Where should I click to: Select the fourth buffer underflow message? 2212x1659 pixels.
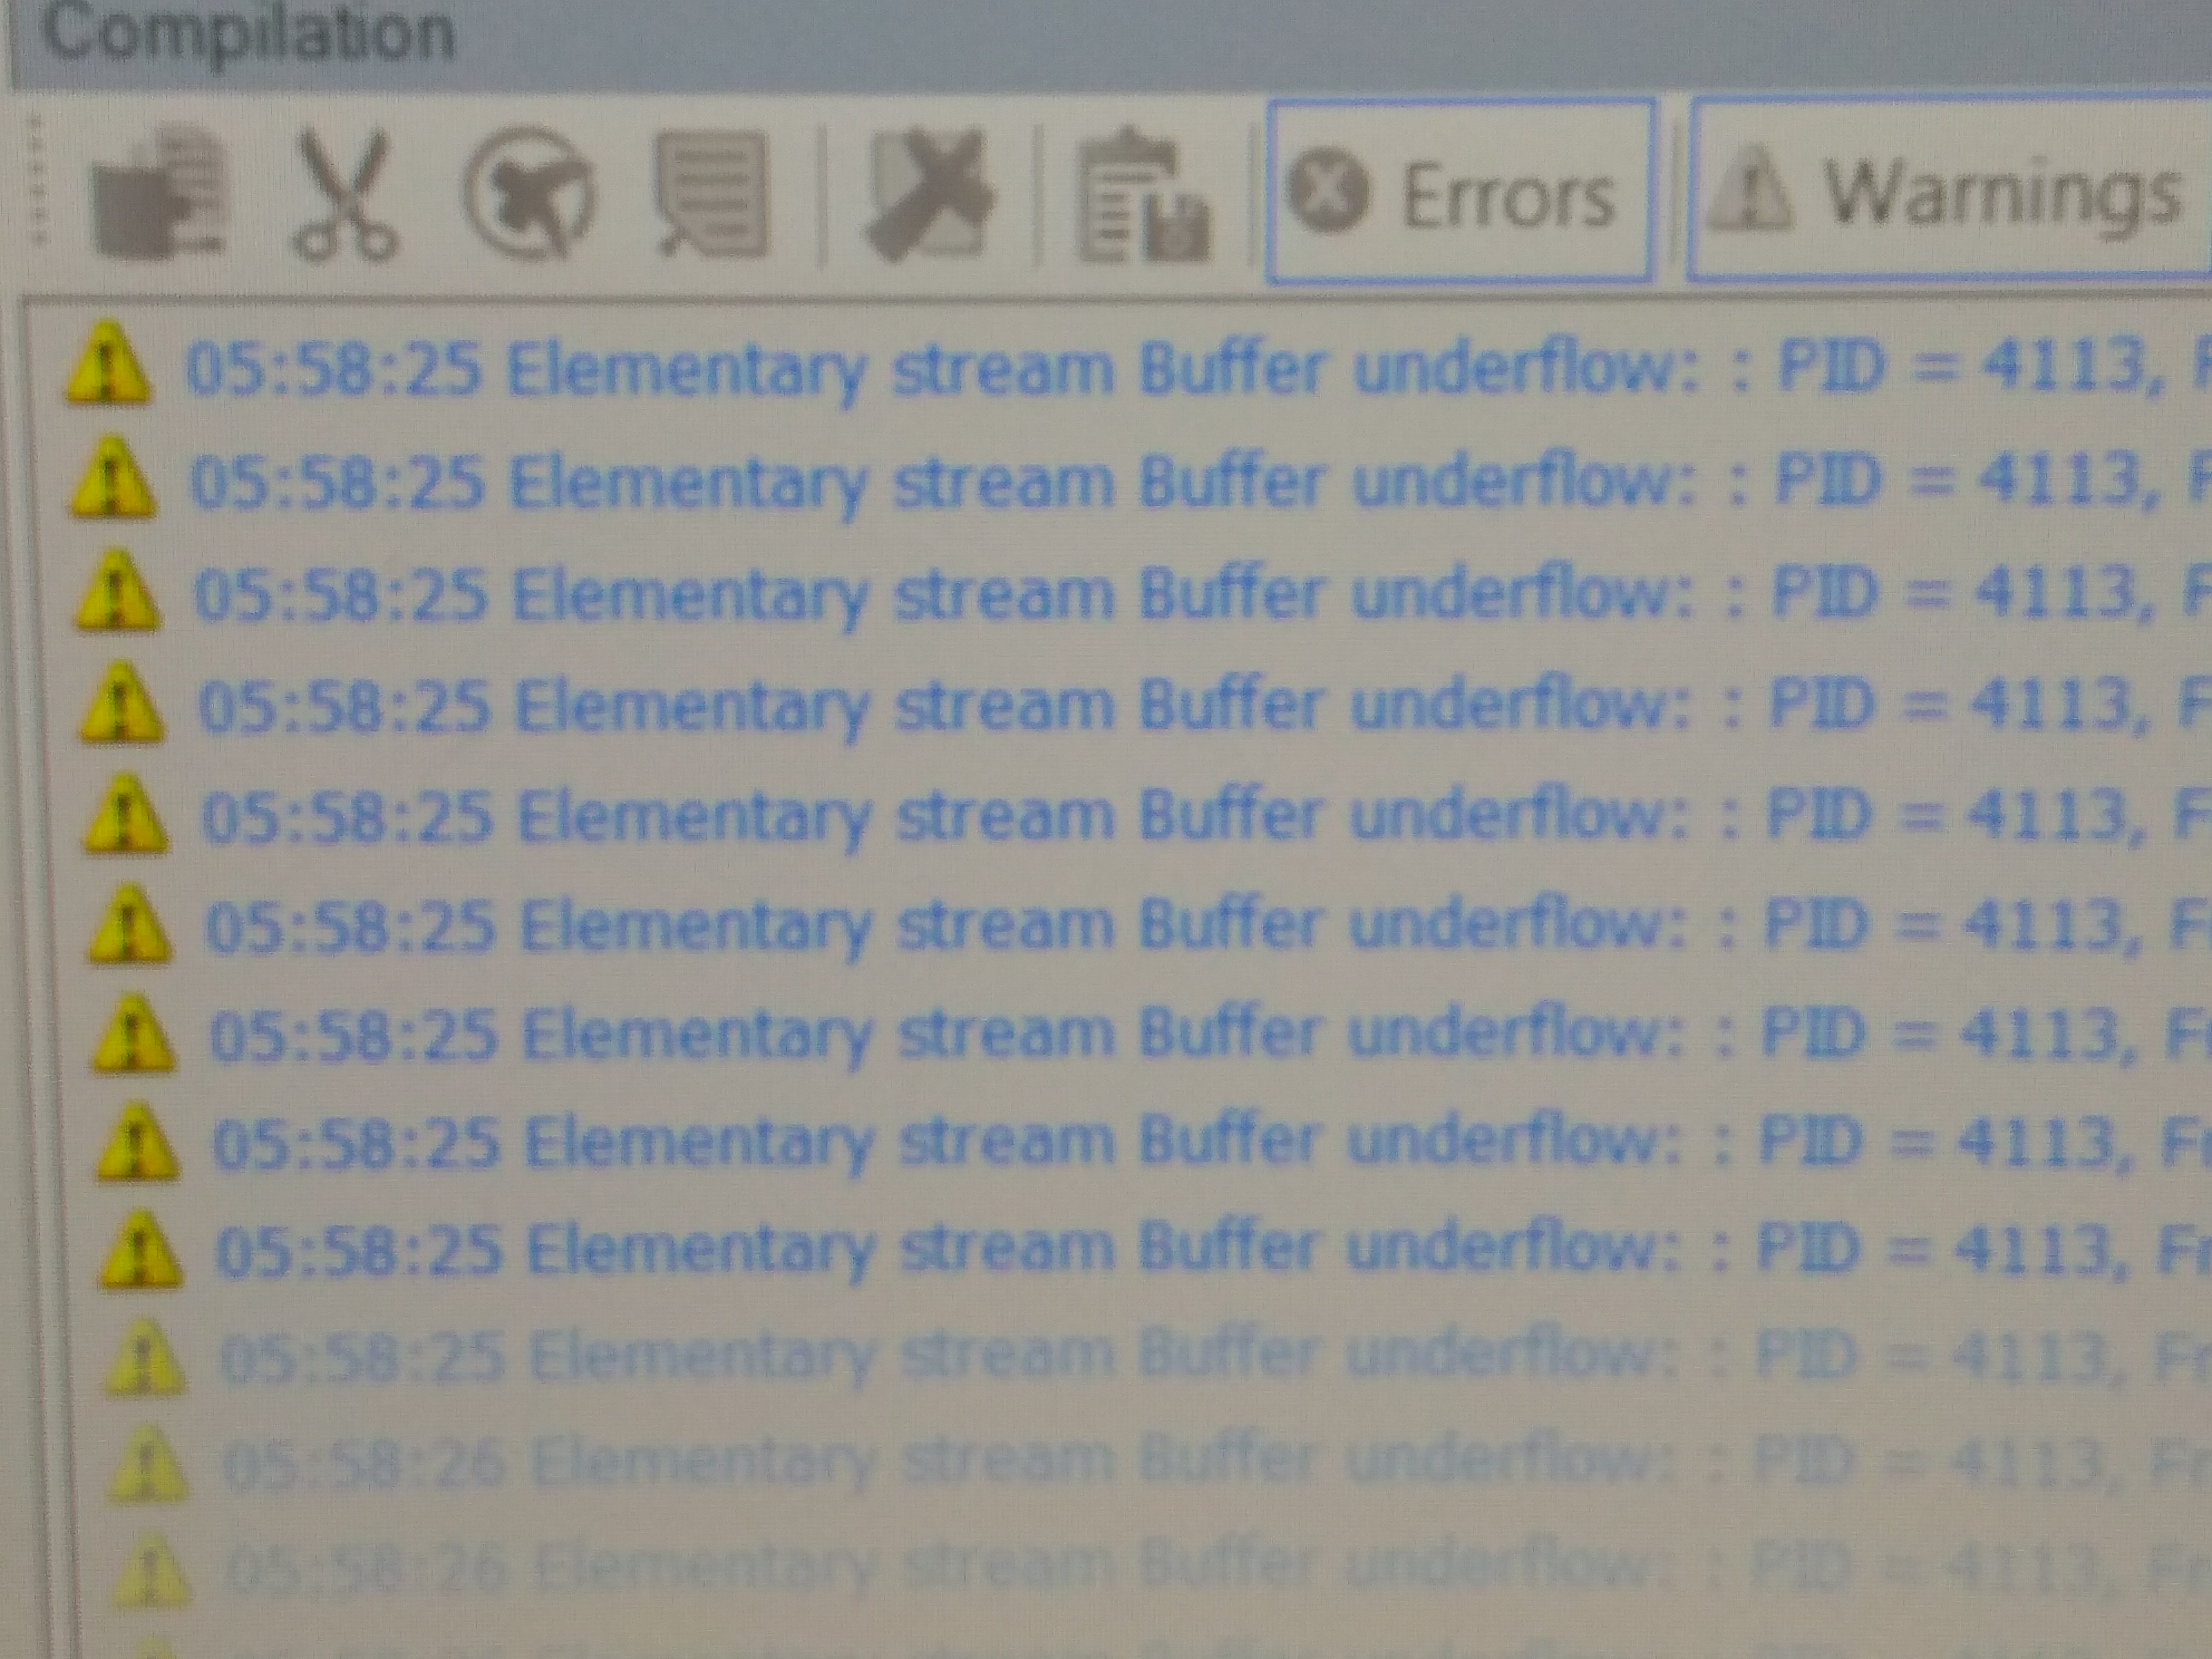pos(1137,704)
